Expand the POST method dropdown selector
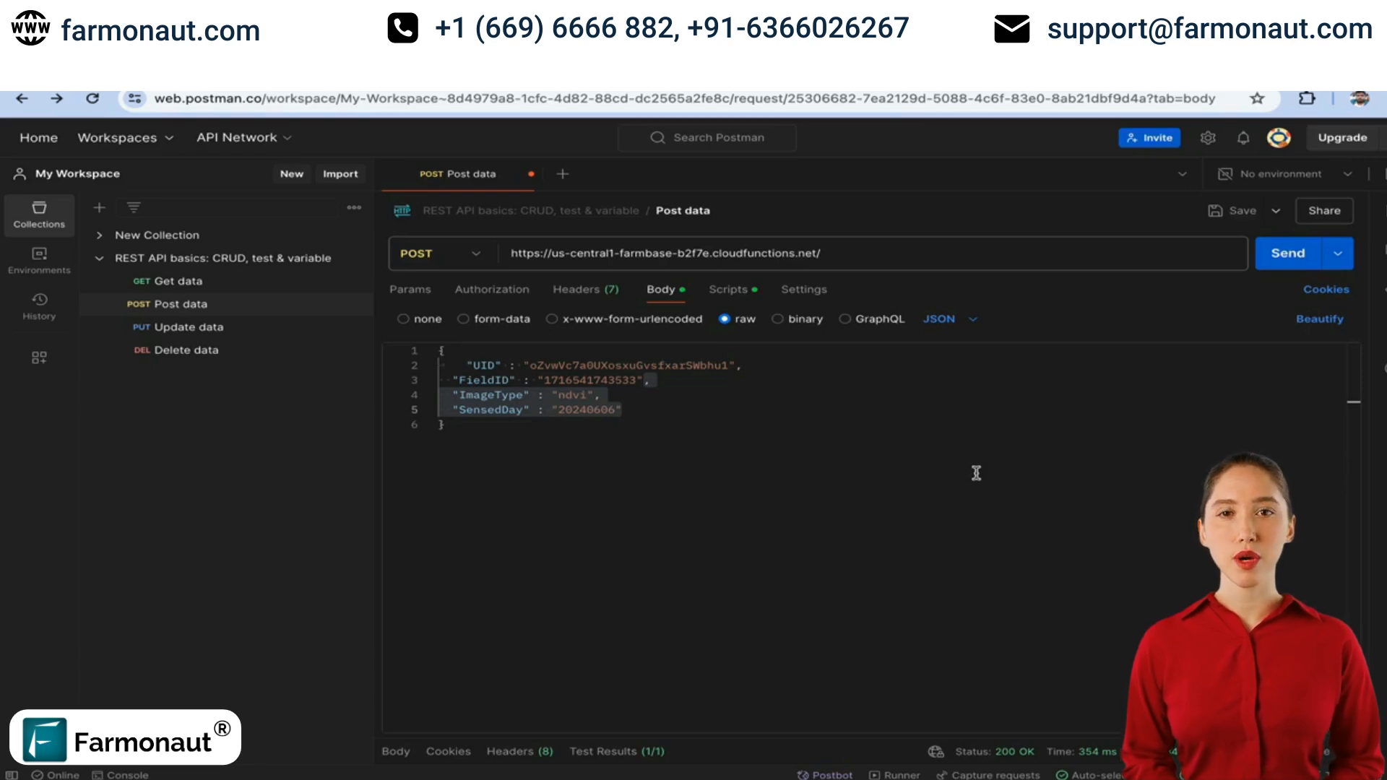1387x780 pixels. 475,253
